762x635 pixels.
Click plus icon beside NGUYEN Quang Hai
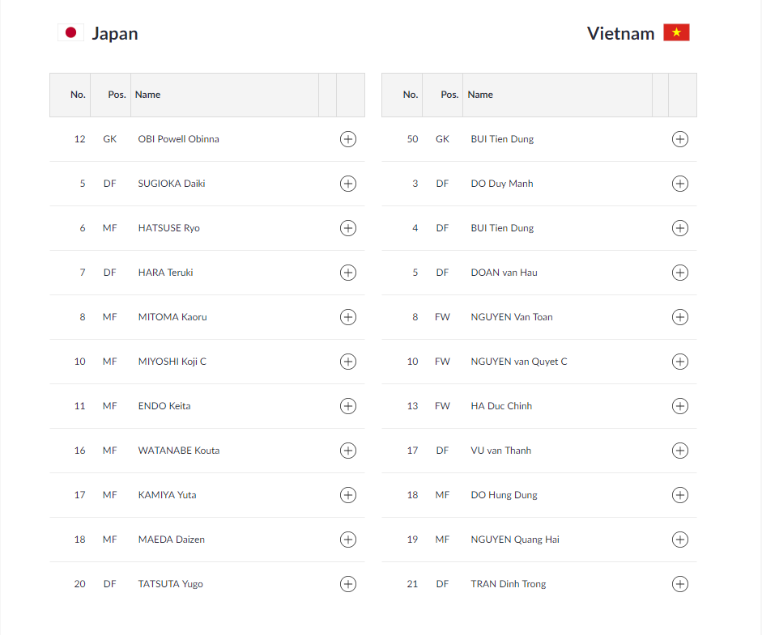click(x=679, y=540)
